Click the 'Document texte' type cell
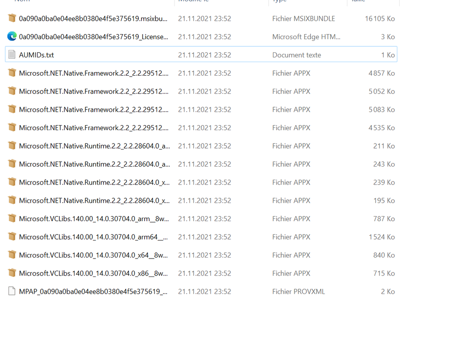Screen dimensions: 450x349 [296, 55]
